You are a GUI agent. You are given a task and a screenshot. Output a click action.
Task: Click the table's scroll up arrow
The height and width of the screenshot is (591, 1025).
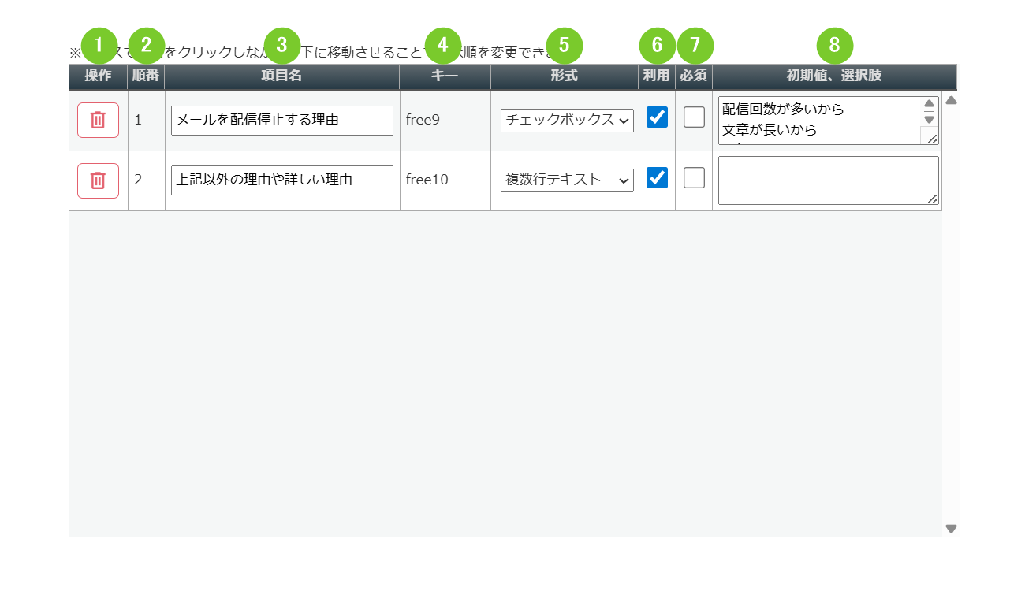(x=951, y=100)
